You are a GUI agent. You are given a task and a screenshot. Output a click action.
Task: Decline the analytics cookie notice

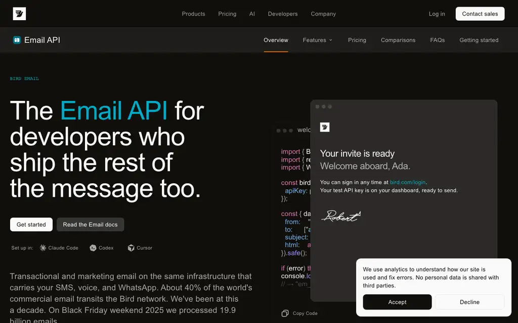pyautogui.click(x=469, y=302)
